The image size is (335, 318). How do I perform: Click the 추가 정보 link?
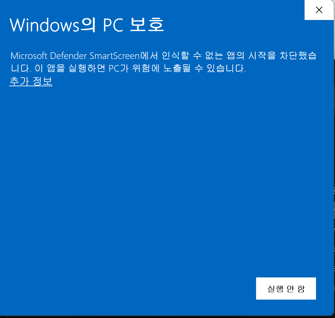(x=31, y=81)
